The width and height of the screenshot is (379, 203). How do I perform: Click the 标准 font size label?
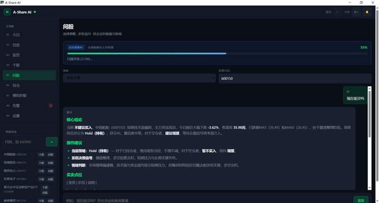click(347, 12)
